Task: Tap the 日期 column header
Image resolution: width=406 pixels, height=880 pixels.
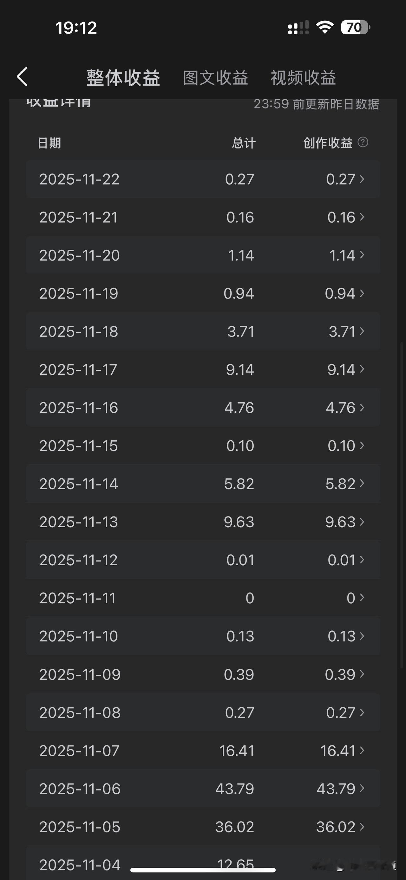Action: [x=49, y=143]
